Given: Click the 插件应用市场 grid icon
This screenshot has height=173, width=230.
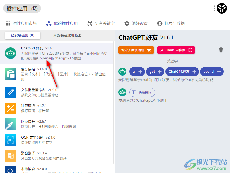Looking at the screenshot, I should pyautogui.click(x=8, y=23).
